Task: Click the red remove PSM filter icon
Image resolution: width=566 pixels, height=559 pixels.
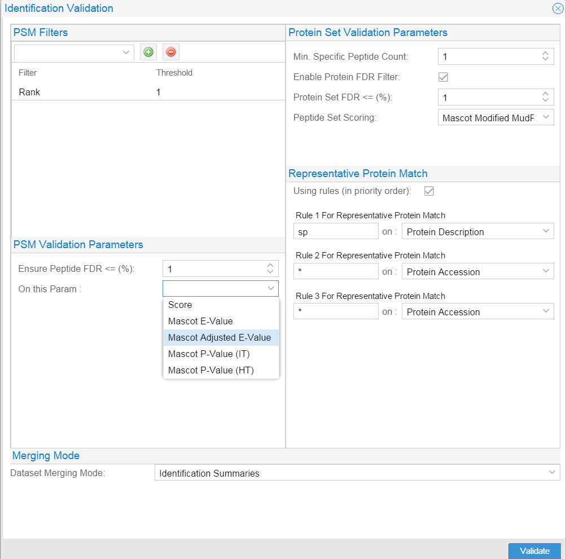Action: (x=171, y=52)
